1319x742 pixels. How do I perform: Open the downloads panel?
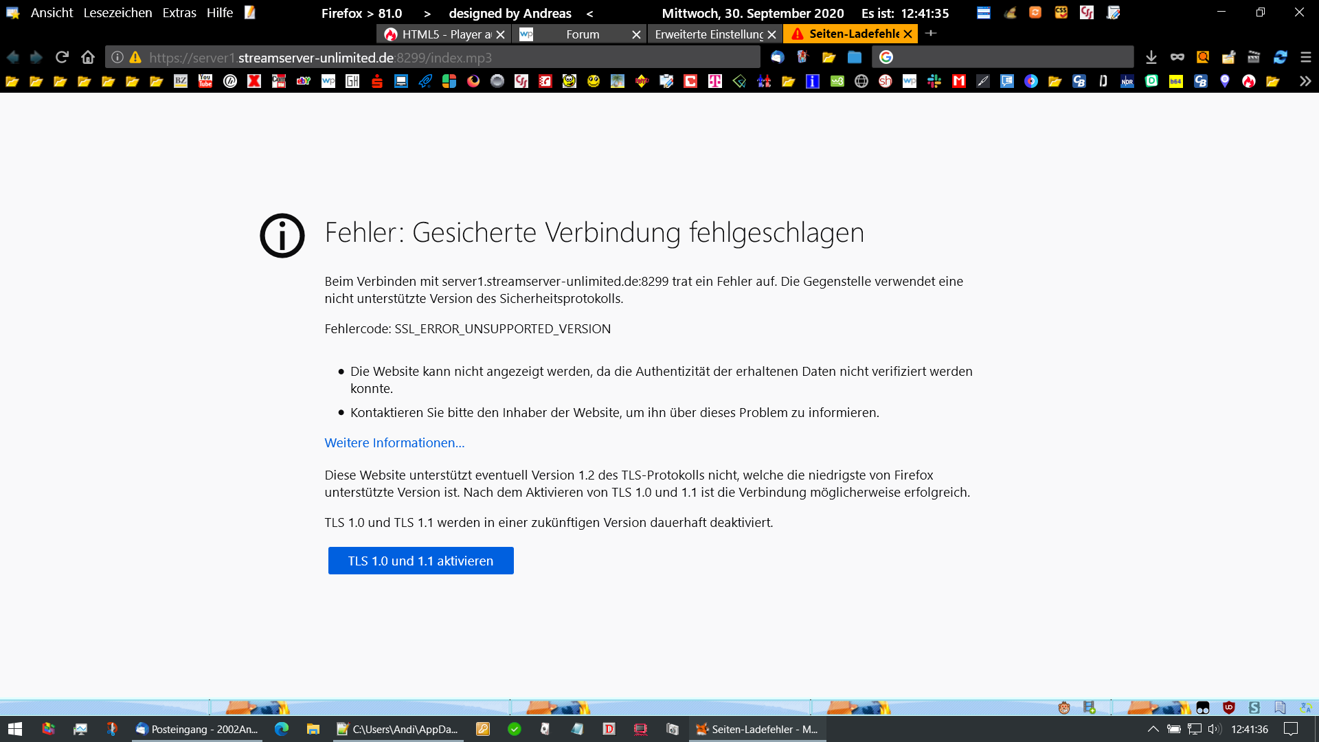[x=1151, y=57]
